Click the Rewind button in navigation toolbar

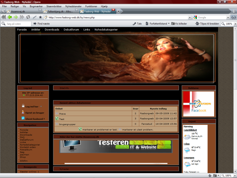[x=4, y=17]
